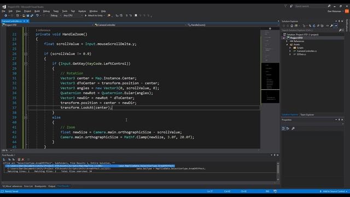Select the highlighted MapTile.cs find result line
This screenshot has height=197, width=350.
[90, 166]
